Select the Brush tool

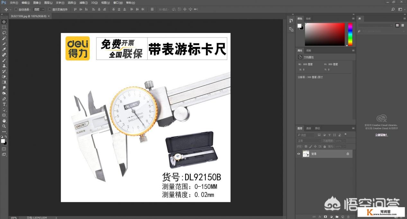[4, 60]
